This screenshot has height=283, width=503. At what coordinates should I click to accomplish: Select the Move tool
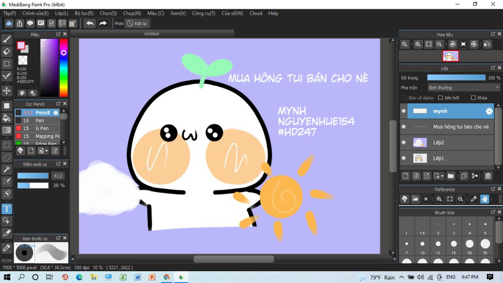[7, 90]
